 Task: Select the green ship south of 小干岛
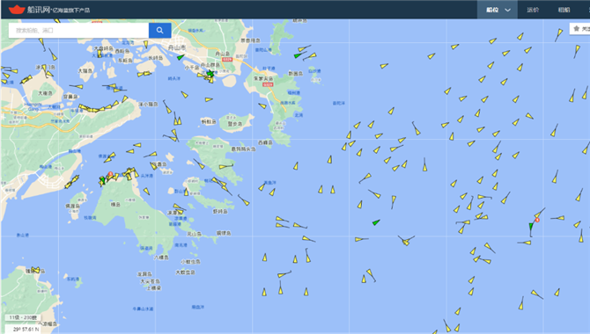click(210, 74)
